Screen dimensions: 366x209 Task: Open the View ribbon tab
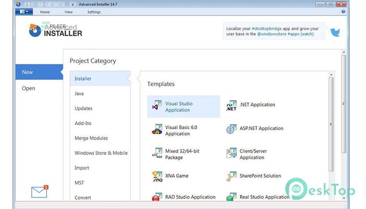click(x=68, y=12)
